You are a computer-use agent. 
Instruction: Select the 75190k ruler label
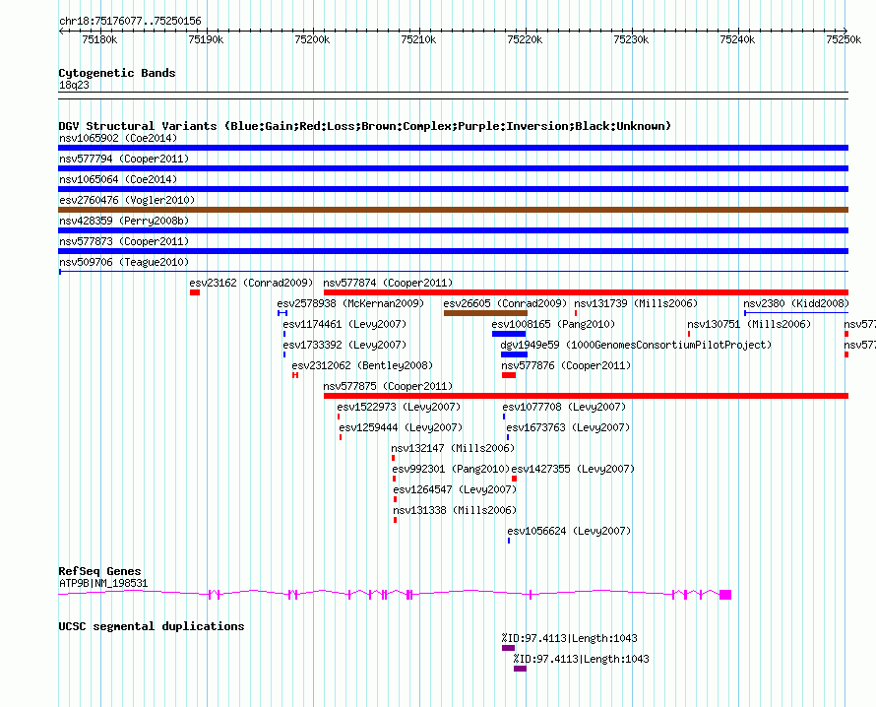(x=206, y=39)
